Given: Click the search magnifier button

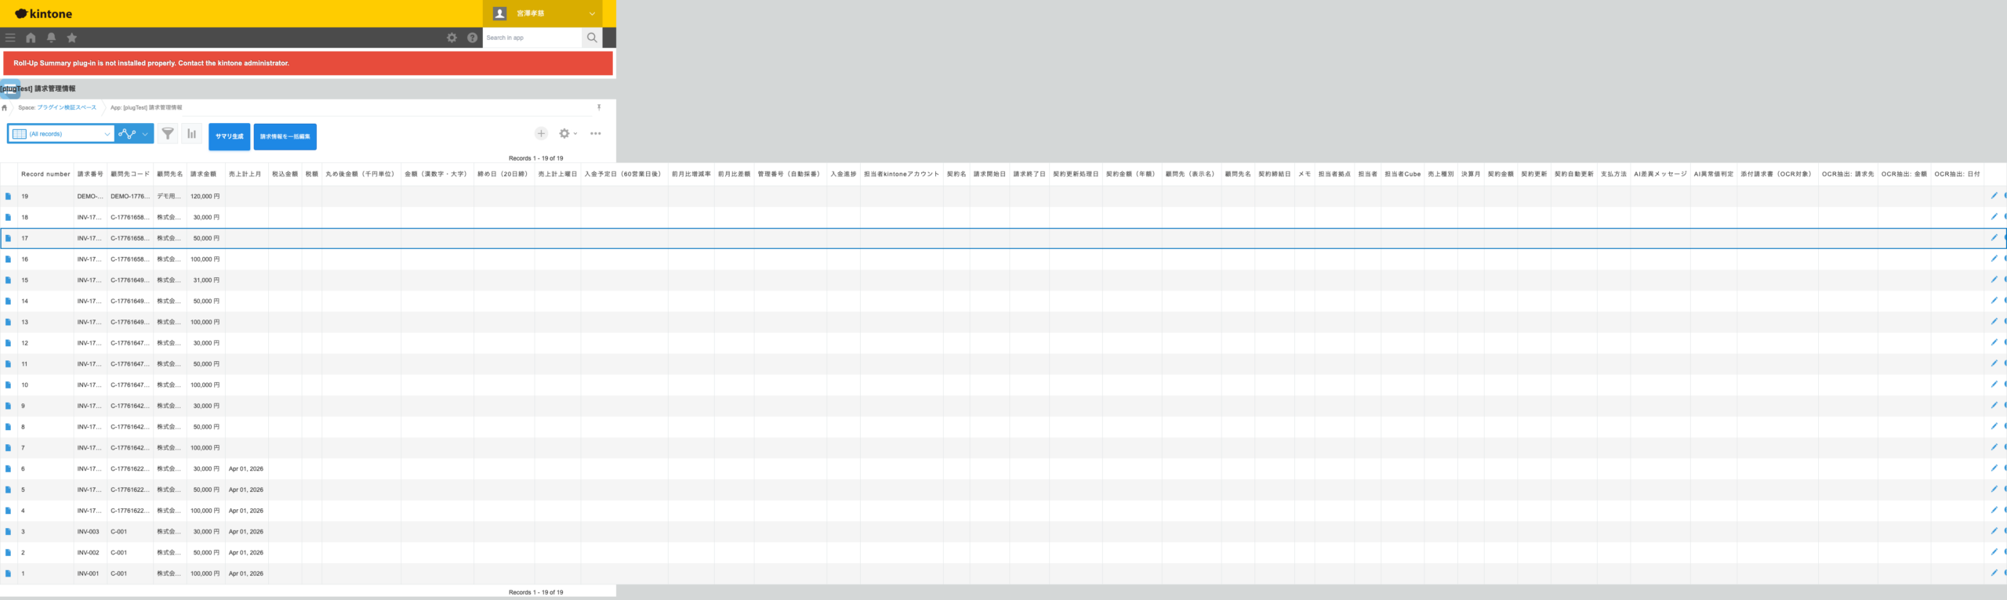Looking at the screenshot, I should point(592,38).
